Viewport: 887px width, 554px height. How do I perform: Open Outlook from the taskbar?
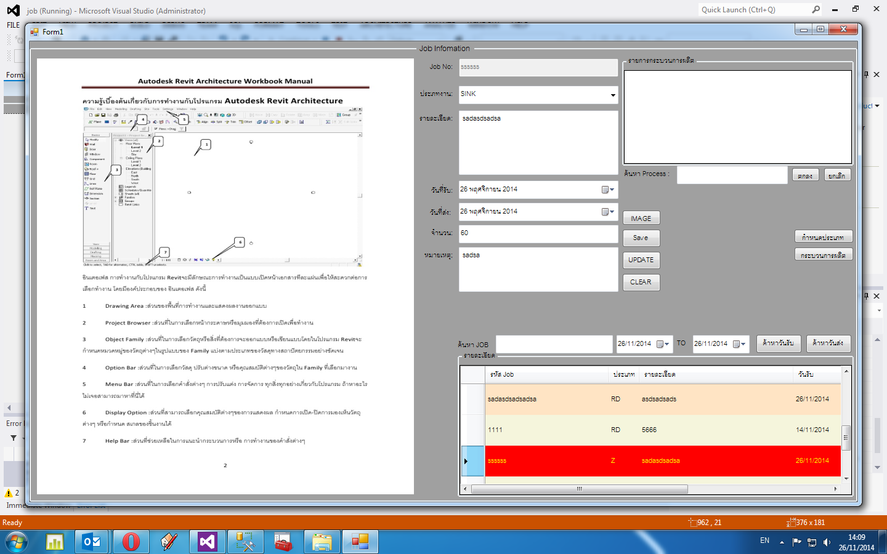[92, 542]
